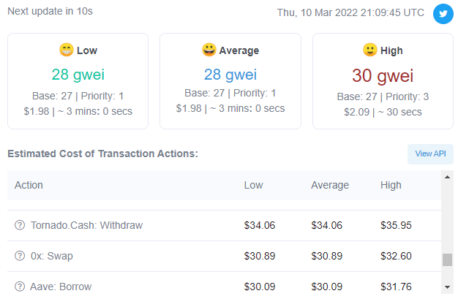The height and width of the screenshot is (307, 458).
Task: Click the Twitter bird share icon
Action: [443, 14]
